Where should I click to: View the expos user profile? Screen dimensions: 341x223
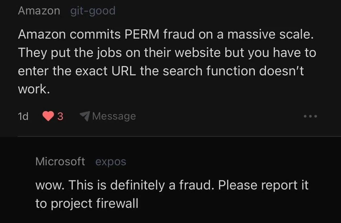click(x=111, y=162)
